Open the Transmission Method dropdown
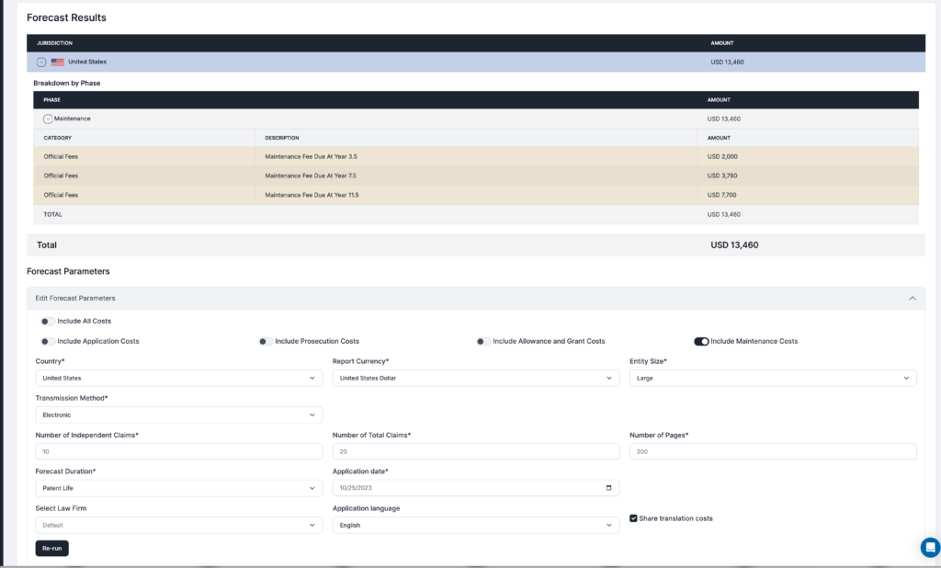Screen dimensions: 941x568 pos(179,415)
